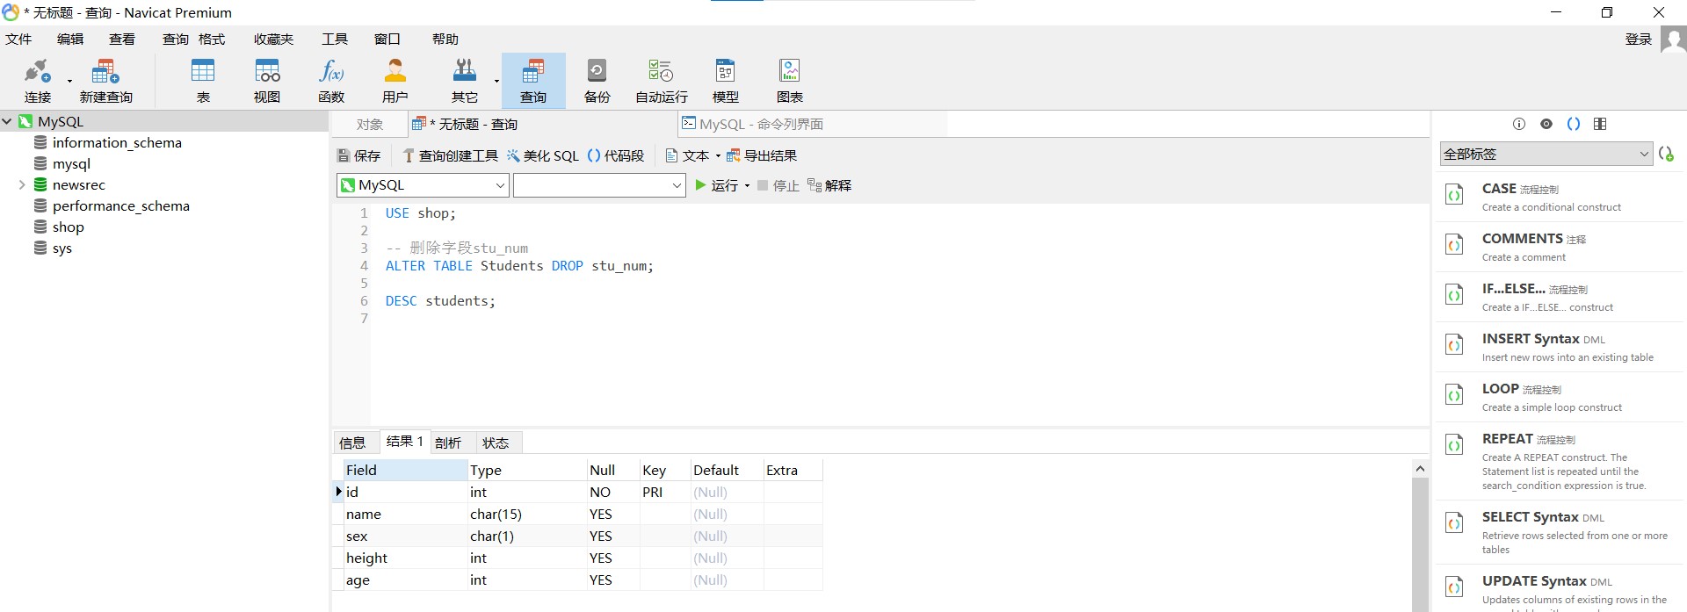This screenshot has height=612, width=1687.
Task: Open the 自动运行 (Automation) toolbar icon
Action: (662, 81)
